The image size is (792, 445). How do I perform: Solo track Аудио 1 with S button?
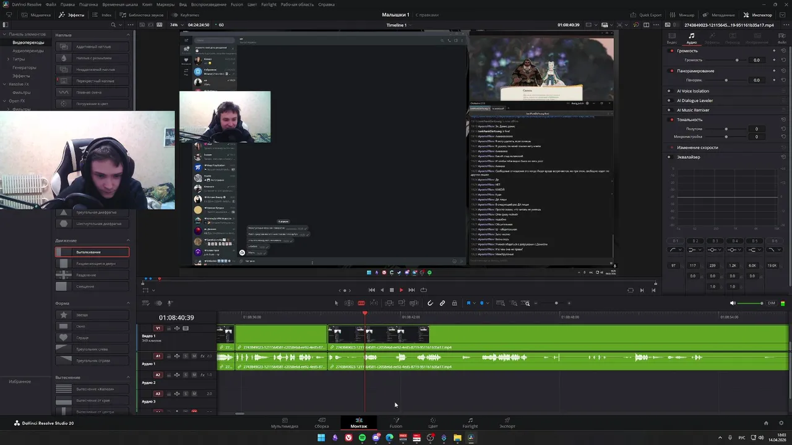(x=186, y=356)
